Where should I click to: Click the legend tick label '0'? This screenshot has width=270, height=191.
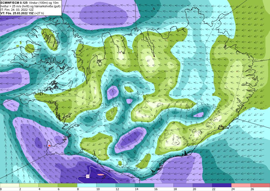coord(1,189)
